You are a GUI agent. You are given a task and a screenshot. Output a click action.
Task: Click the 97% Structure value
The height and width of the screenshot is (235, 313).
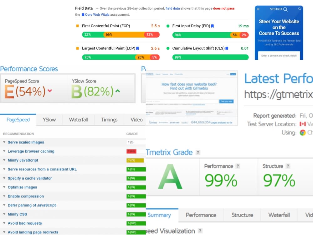pos(279,180)
